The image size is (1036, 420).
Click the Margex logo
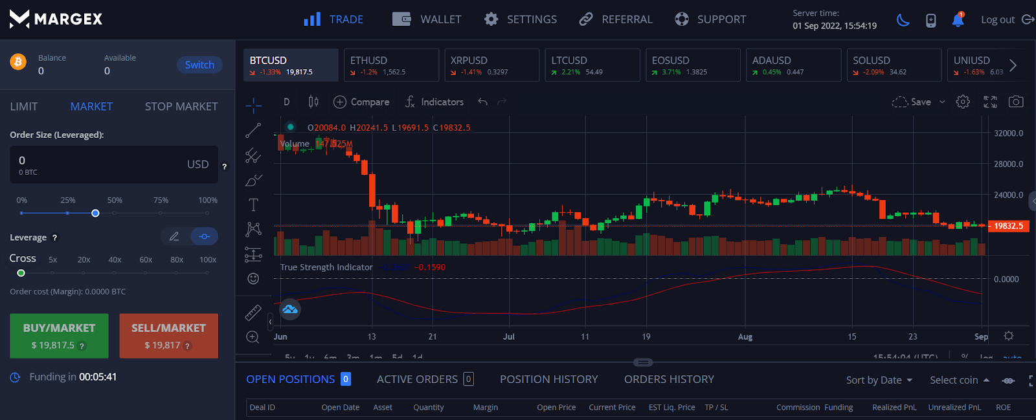pos(56,19)
